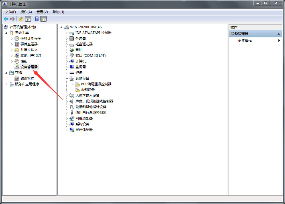This screenshot has width=285, height=204.
Task: Expand the Task Scheduler (任务计划程序) node
Action: (x=12, y=39)
